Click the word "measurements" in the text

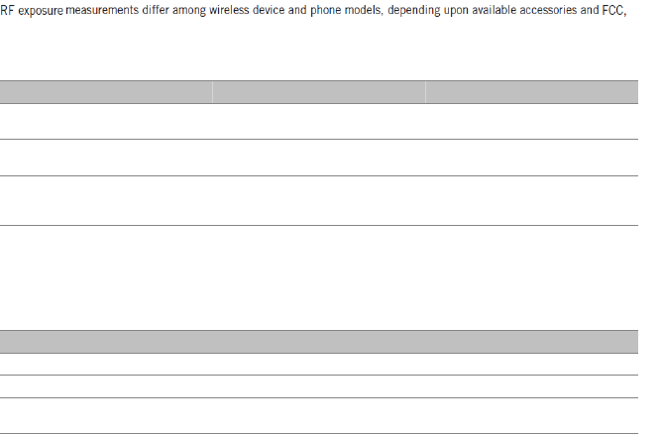[x=102, y=10]
